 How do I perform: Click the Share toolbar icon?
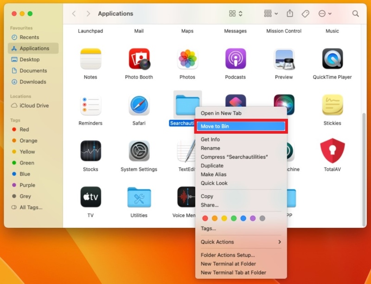coord(290,13)
